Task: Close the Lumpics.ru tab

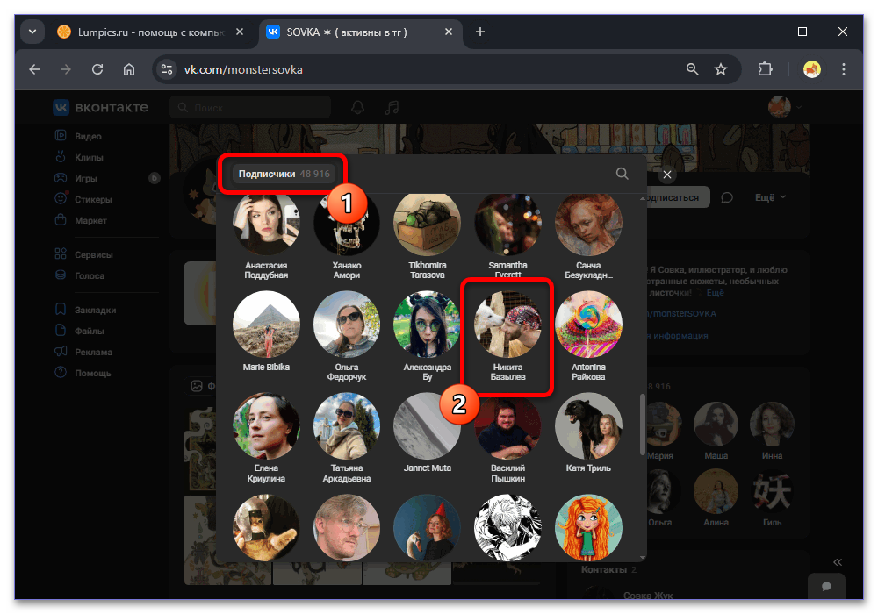Action: tap(240, 32)
